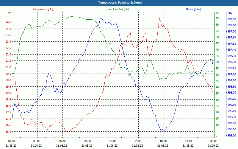The width and height of the screenshot is (238, 149).
Task: Click the '20' humidity axis value
Action: click(217, 112)
